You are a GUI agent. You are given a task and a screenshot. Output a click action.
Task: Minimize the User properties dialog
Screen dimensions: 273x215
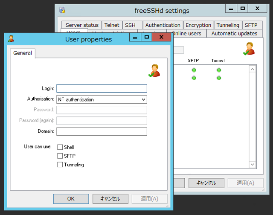135,37
